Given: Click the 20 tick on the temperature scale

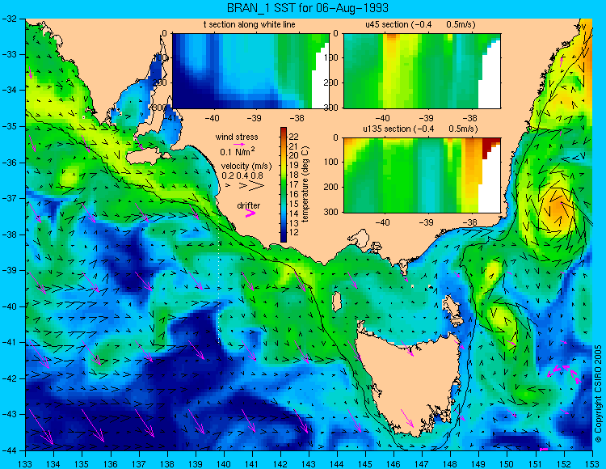Looking at the screenshot, I should (294, 156).
